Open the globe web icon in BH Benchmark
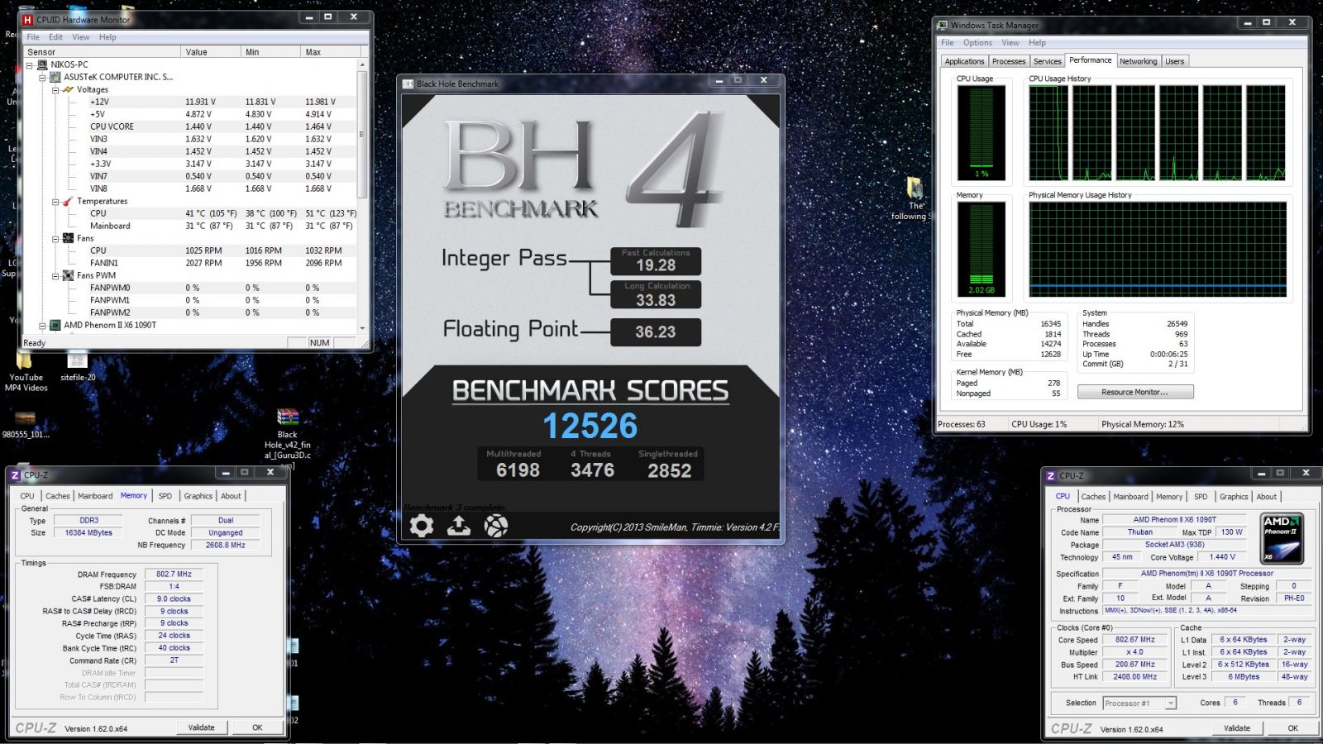1323x744 pixels. click(496, 526)
